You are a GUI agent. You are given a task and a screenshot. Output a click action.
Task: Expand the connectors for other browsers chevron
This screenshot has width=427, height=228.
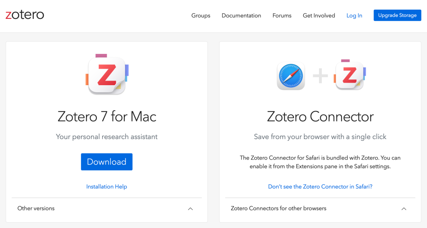(x=404, y=208)
